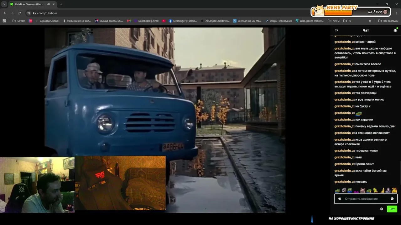Open the 'Кольцо власти' bookmark
This screenshot has height=225, width=401.
click(x=109, y=21)
